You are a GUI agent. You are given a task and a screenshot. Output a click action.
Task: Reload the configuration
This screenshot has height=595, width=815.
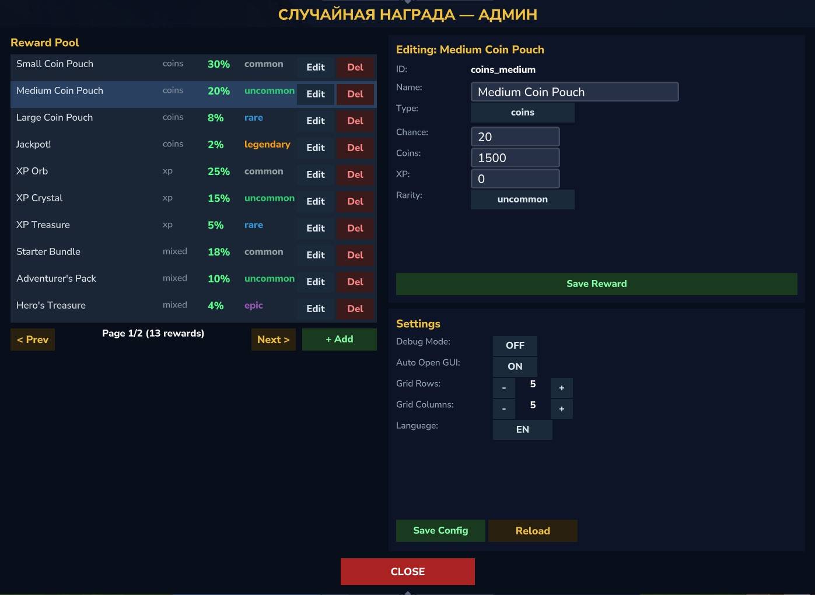click(x=533, y=531)
